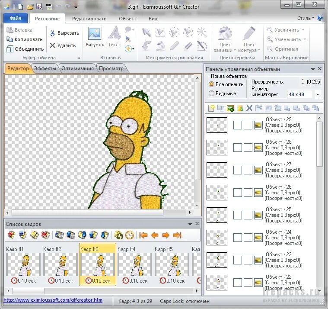Switch to Вид ribbon tab
The image size is (328, 309).
[153, 19]
